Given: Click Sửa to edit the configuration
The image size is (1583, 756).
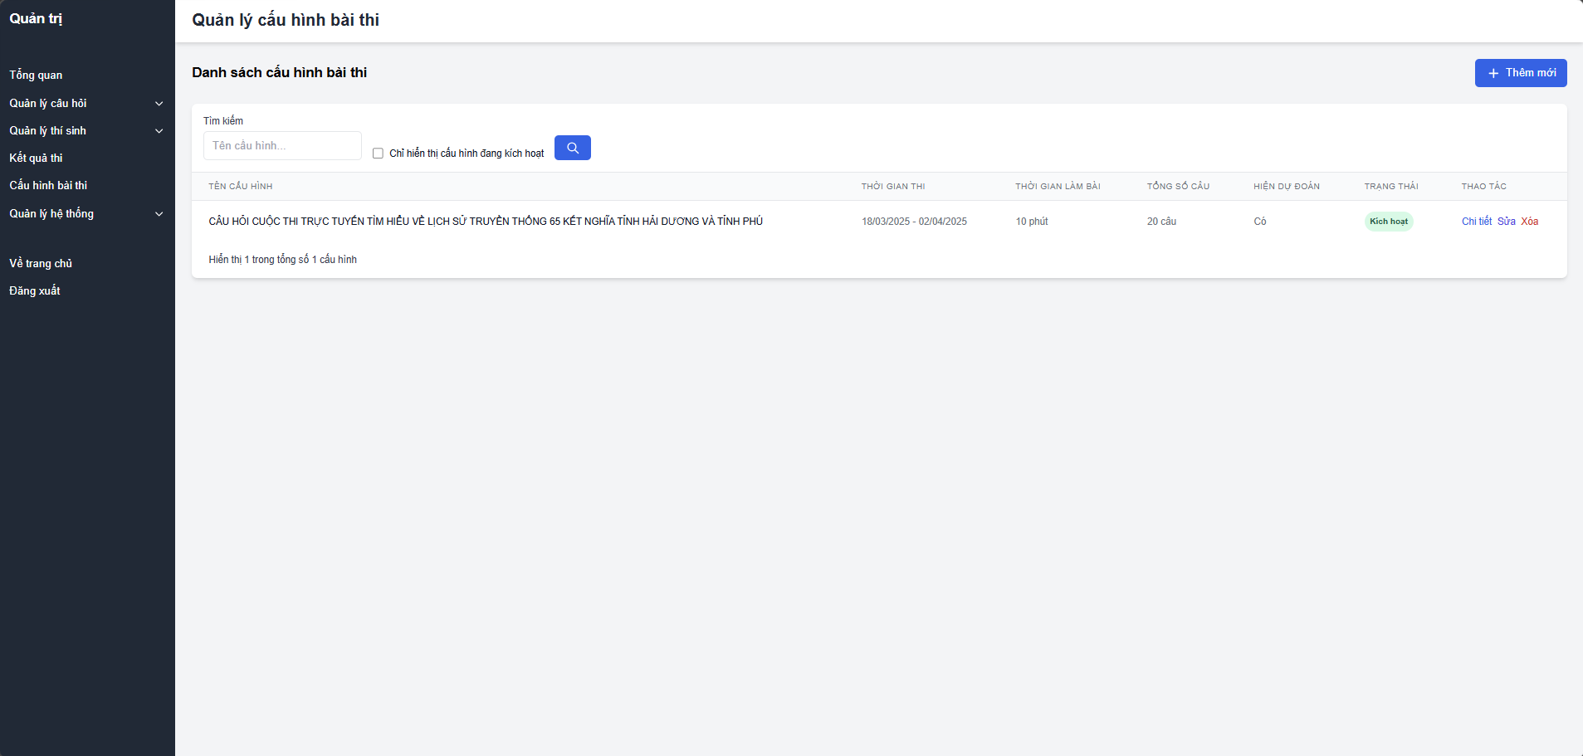Looking at the screenshot, I should coord(1506,222).
